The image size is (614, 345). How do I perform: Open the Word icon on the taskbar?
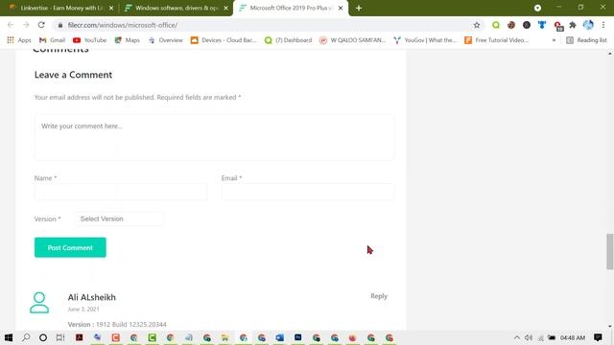click(x=279, y=337)
